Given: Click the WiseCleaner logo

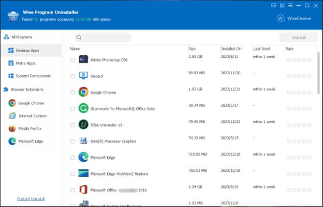Looking at the screenshot, I should click(x=294, y=18).
